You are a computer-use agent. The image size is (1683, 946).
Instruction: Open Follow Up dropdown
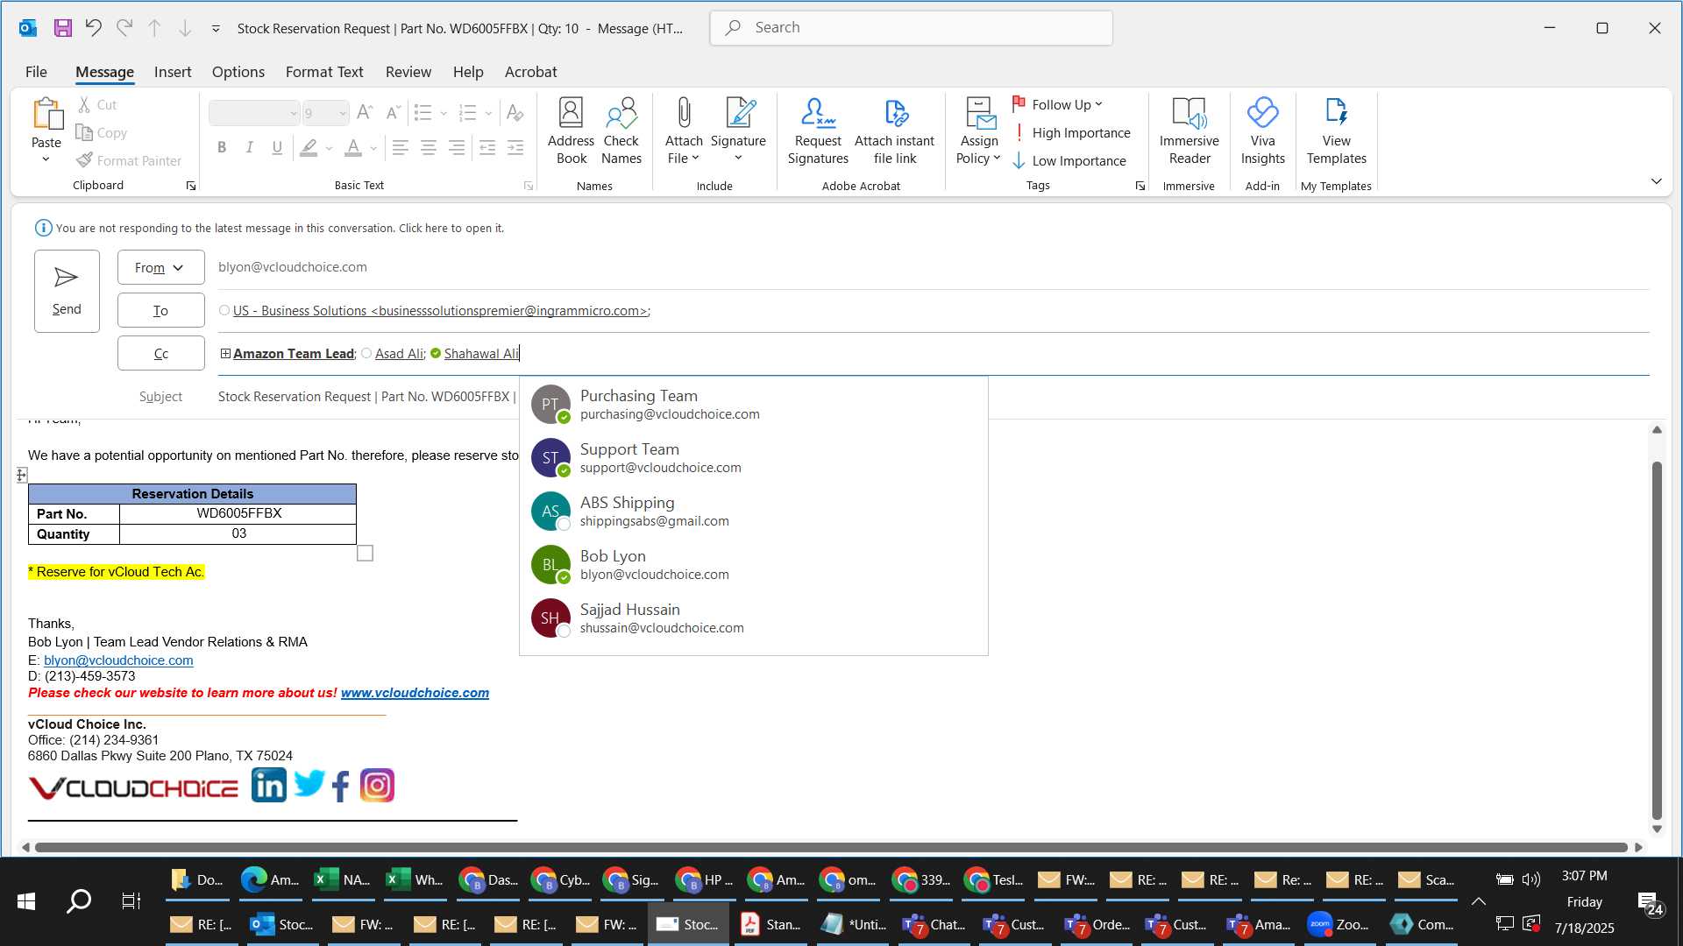1058,104
